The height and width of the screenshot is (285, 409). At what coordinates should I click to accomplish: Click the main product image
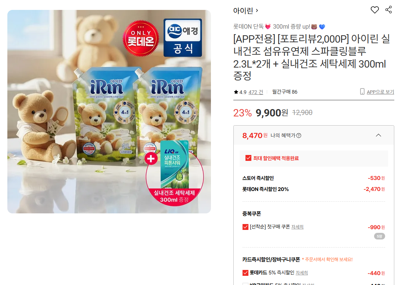click(109, 112)
